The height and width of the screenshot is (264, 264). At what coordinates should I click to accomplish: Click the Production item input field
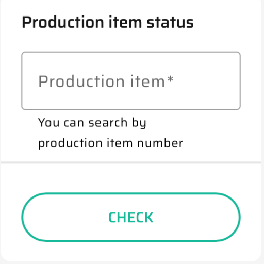(131, 80)
